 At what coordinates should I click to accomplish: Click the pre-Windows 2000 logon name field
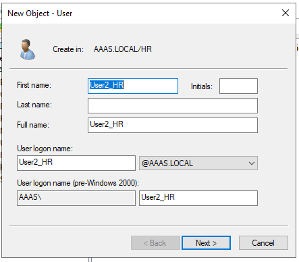coord(198,198)
